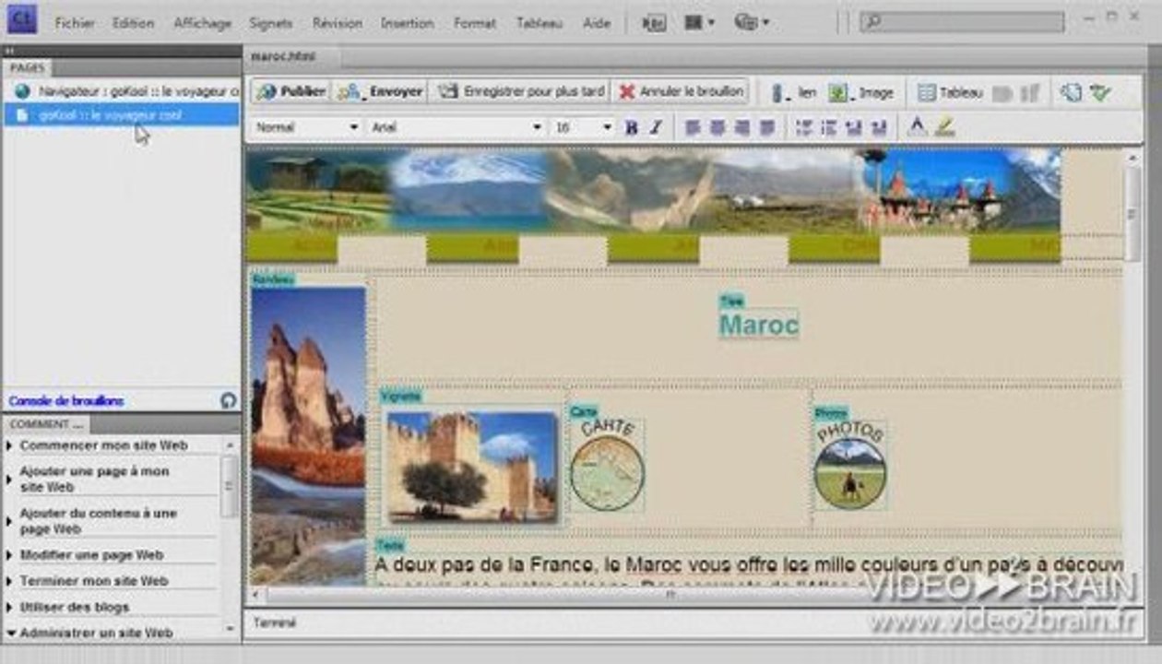Screen dimensions: 1162x664
Task: Click the Contribute CL application logo
Action: pyautogui.click(x=21, y=19)
